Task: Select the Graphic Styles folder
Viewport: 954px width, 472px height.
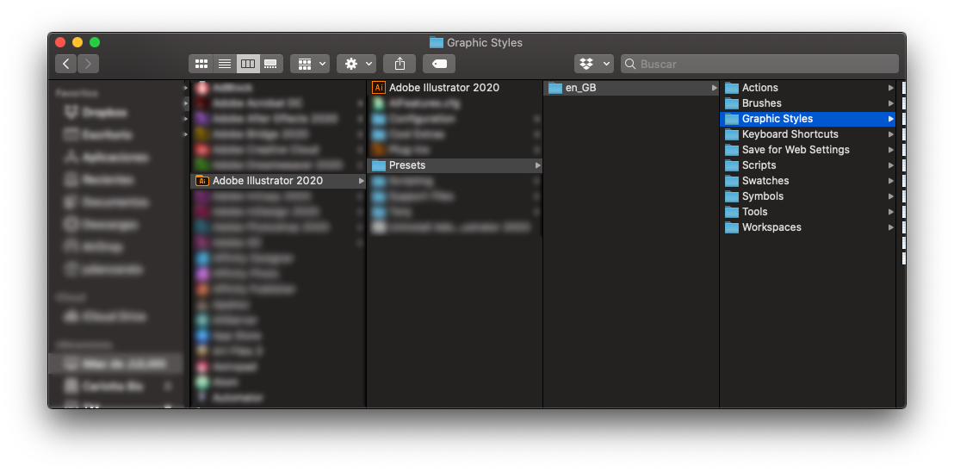Action: [808, 119]
